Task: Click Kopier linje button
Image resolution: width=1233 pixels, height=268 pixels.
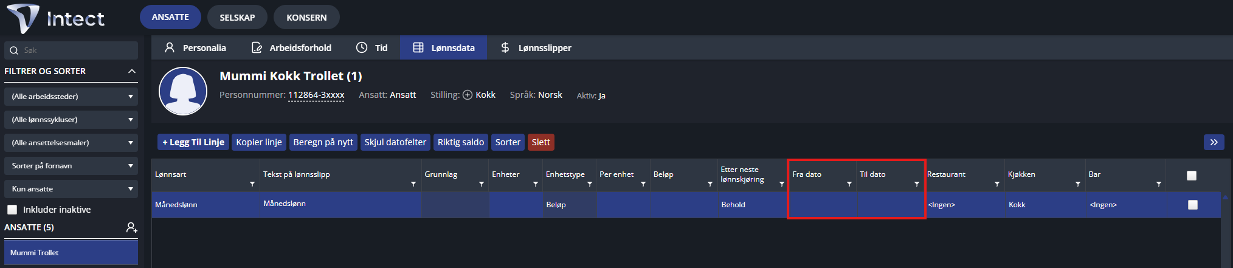Action: tap(259, 142)
